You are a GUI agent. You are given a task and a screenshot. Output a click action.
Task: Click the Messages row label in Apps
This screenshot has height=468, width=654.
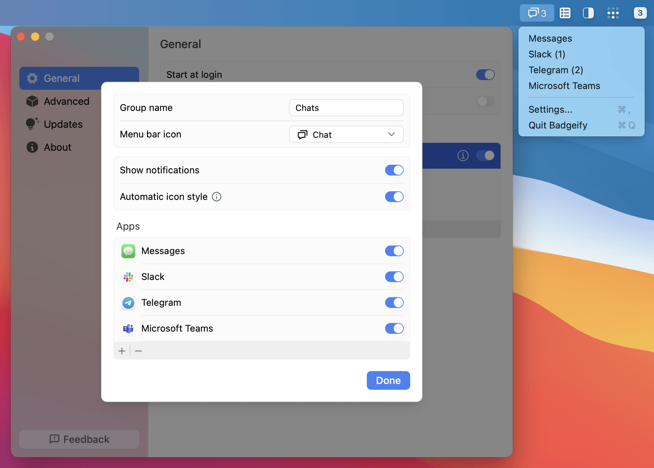tap(163, 251)
